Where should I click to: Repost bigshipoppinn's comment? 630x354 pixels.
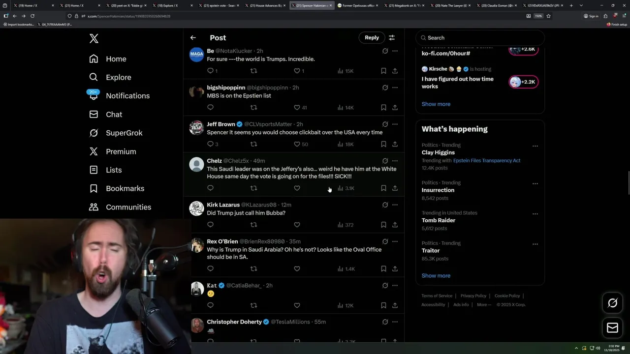253,107
